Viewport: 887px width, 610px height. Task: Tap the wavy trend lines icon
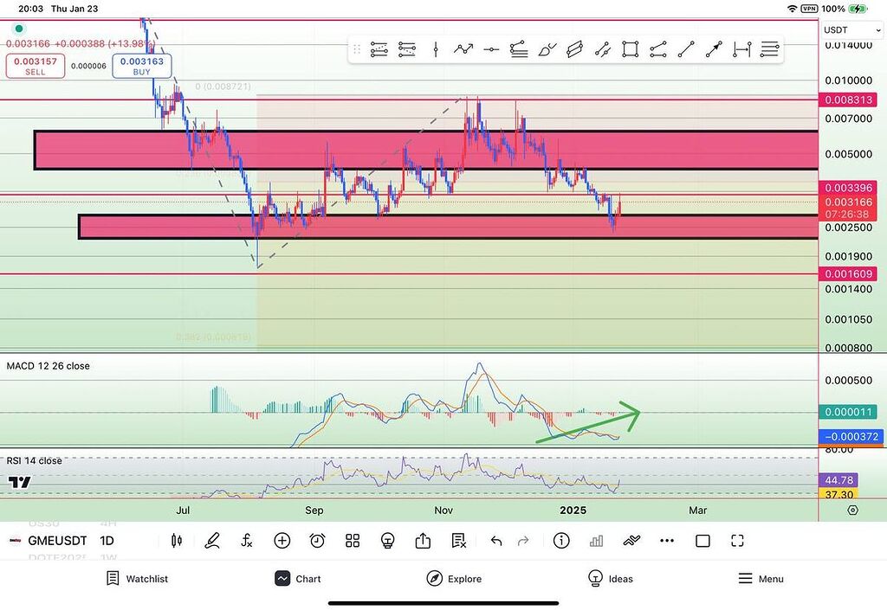(631, 541)
